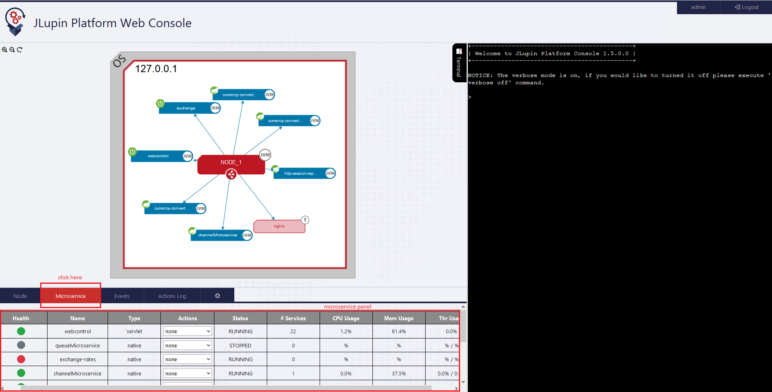772x392 pixels.
Task: Click the green health indicator for webcontrol
Action: coord(21,331)
